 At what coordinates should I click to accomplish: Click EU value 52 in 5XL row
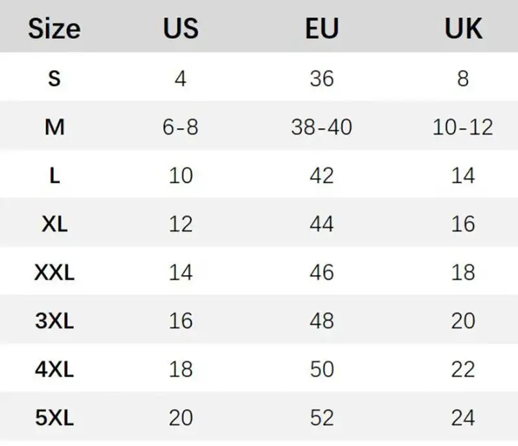[322, 418]
